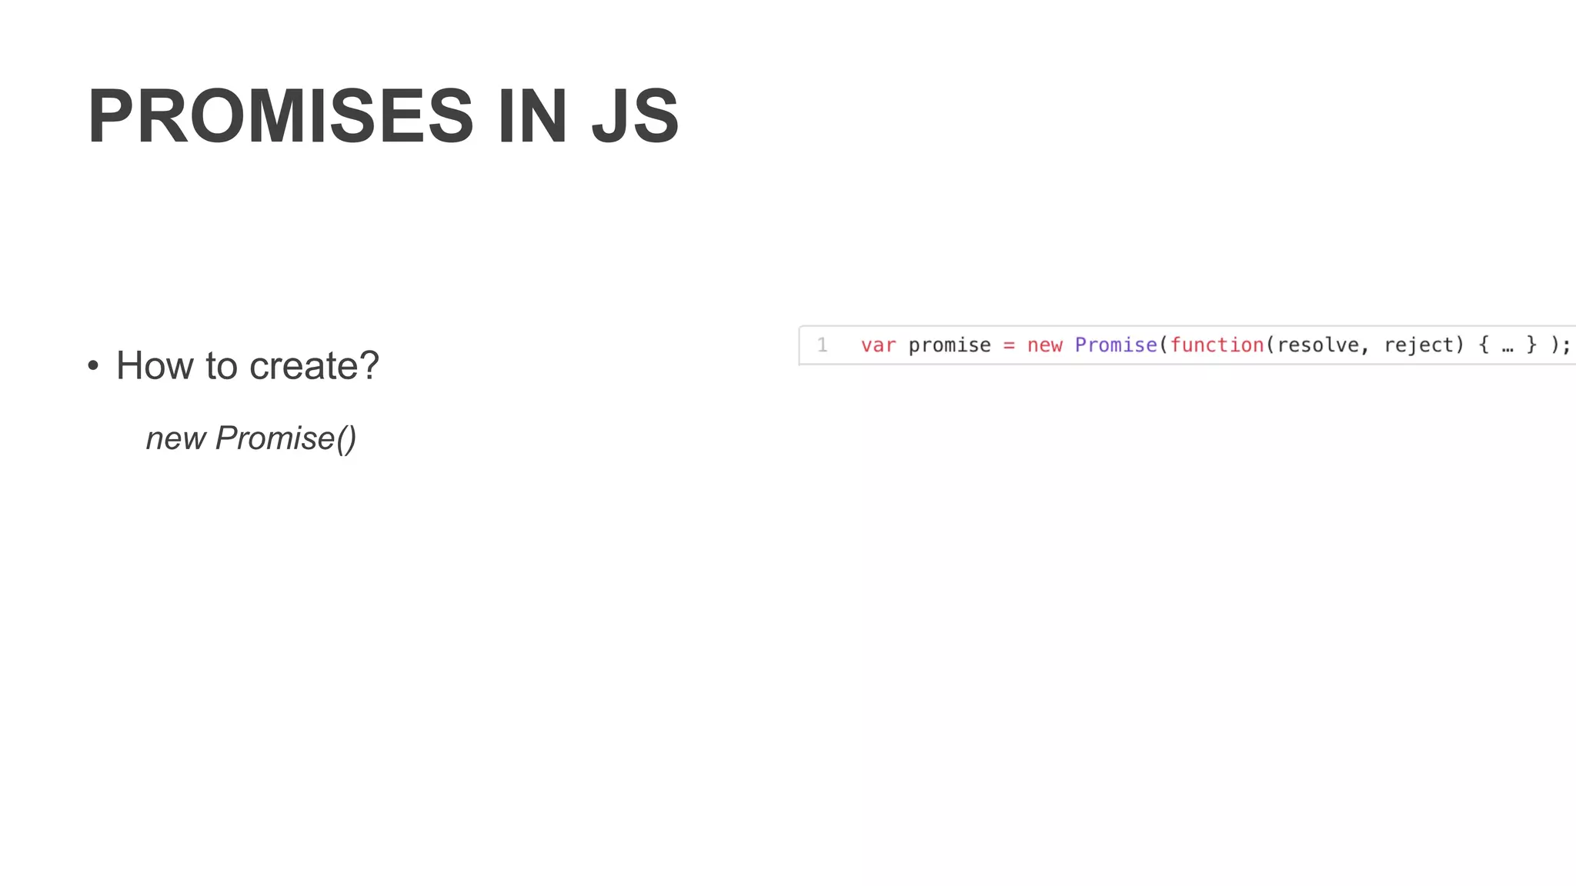The image size is (1576, 886).
Task: Click the reject parameter in the code
Action: pyautogui.click(x=1419, y=345)
